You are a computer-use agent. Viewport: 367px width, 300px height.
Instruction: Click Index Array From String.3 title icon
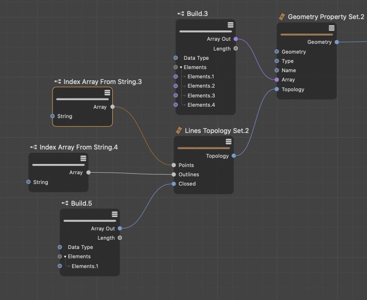tap(58, 81)
